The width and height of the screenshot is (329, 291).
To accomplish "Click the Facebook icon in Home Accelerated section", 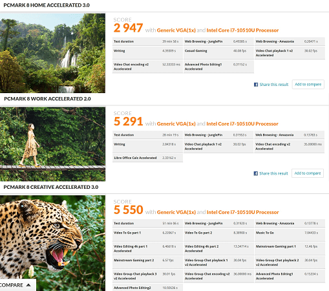I will [256, 85].
